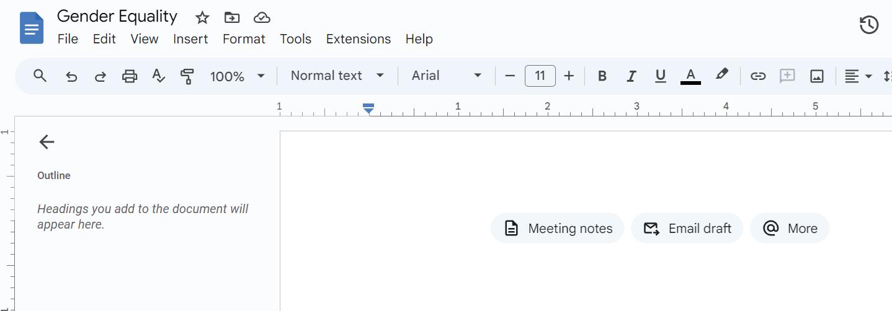This screenshot has height=311, width=892.
Task: Toggle bold formatting
Action: click(x=602, y=76)
